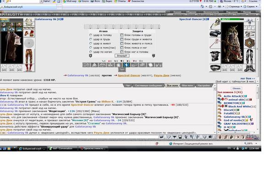The height and width of the screenshot is (172, 275).
Task: Open the 'Мои логи' tab
Action: click(x=187, y=85)
